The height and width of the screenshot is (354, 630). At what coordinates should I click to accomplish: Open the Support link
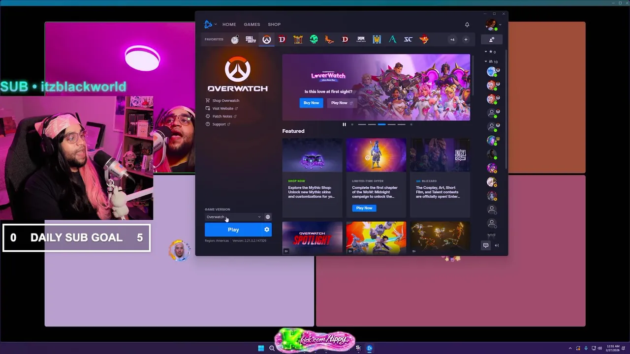click(x=218, y=124)
